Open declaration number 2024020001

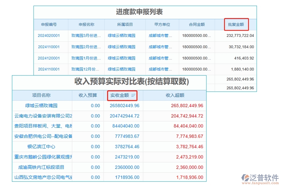point(49,36)
